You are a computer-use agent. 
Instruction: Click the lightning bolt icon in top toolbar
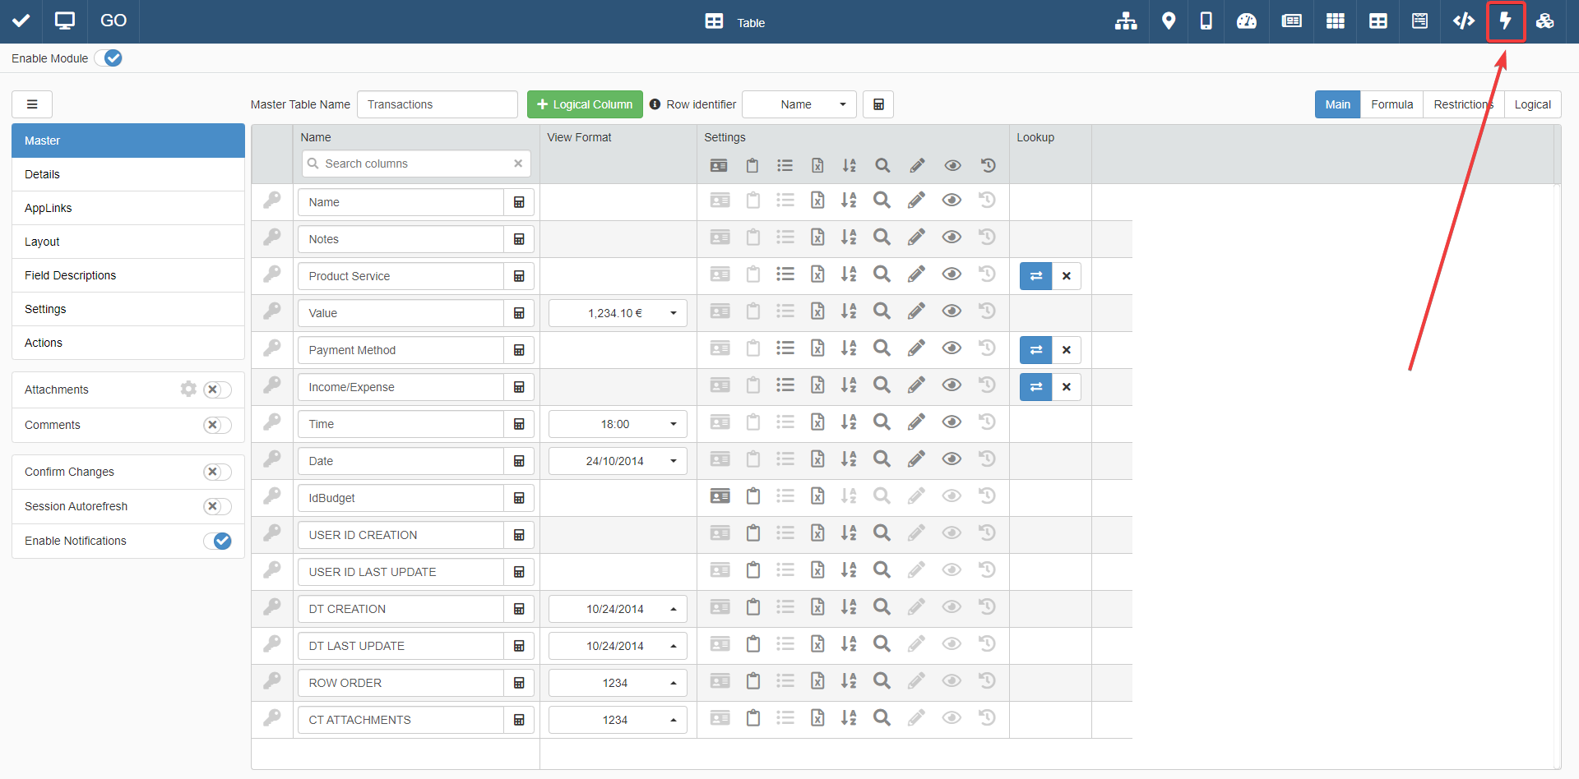[x=1505, y=21]
